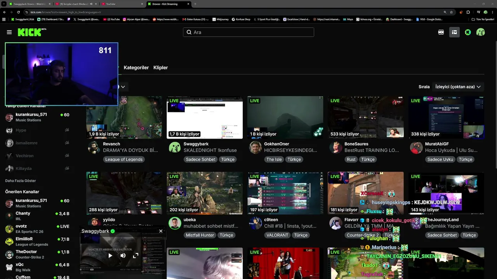Image resolution: width=497 pixels, height=279 pixels.
Task: Open yyiido's stream thumbnail
Action: pos(124,193)
